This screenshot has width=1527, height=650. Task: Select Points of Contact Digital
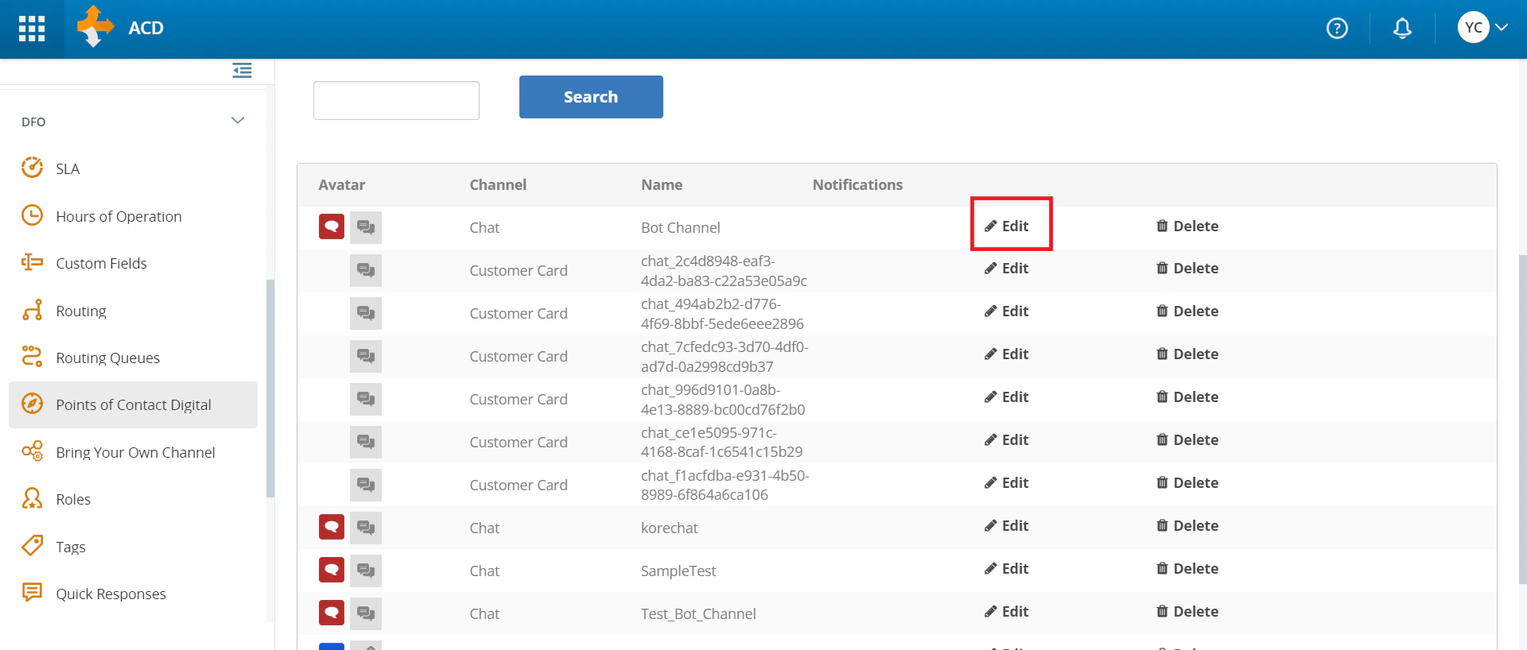coord(133,404)
